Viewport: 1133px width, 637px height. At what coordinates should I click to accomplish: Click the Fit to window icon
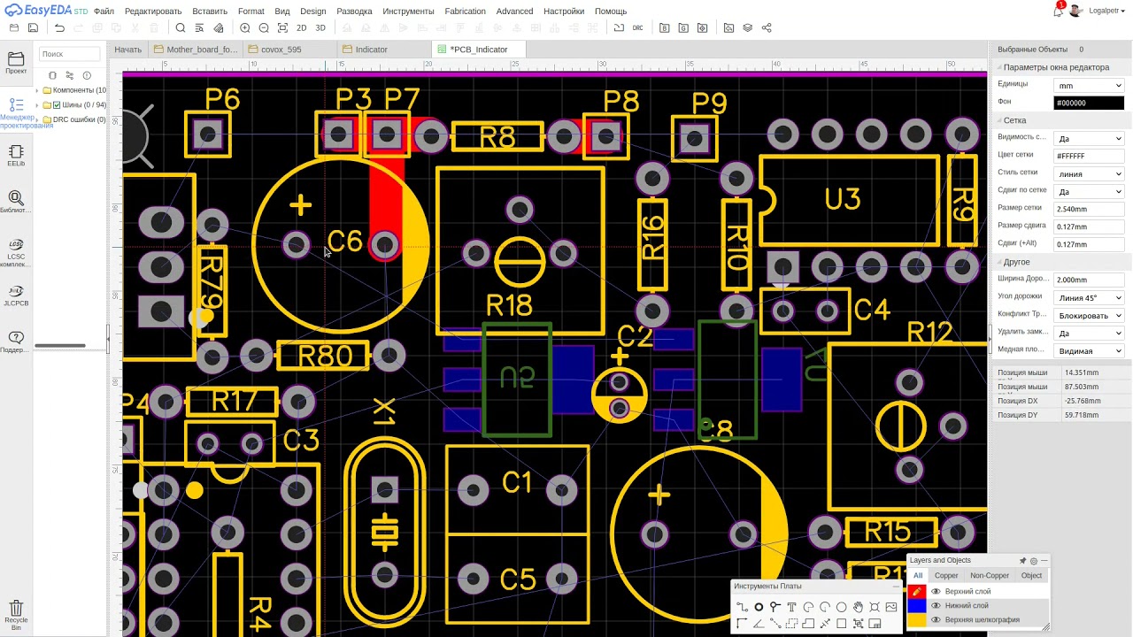pos(282,28)
